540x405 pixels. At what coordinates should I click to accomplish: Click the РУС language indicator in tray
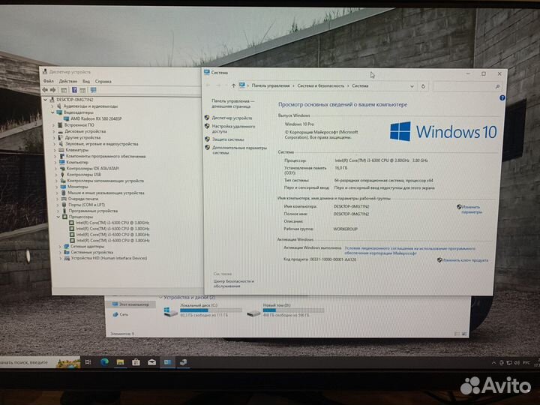click(x=526, y=363)
